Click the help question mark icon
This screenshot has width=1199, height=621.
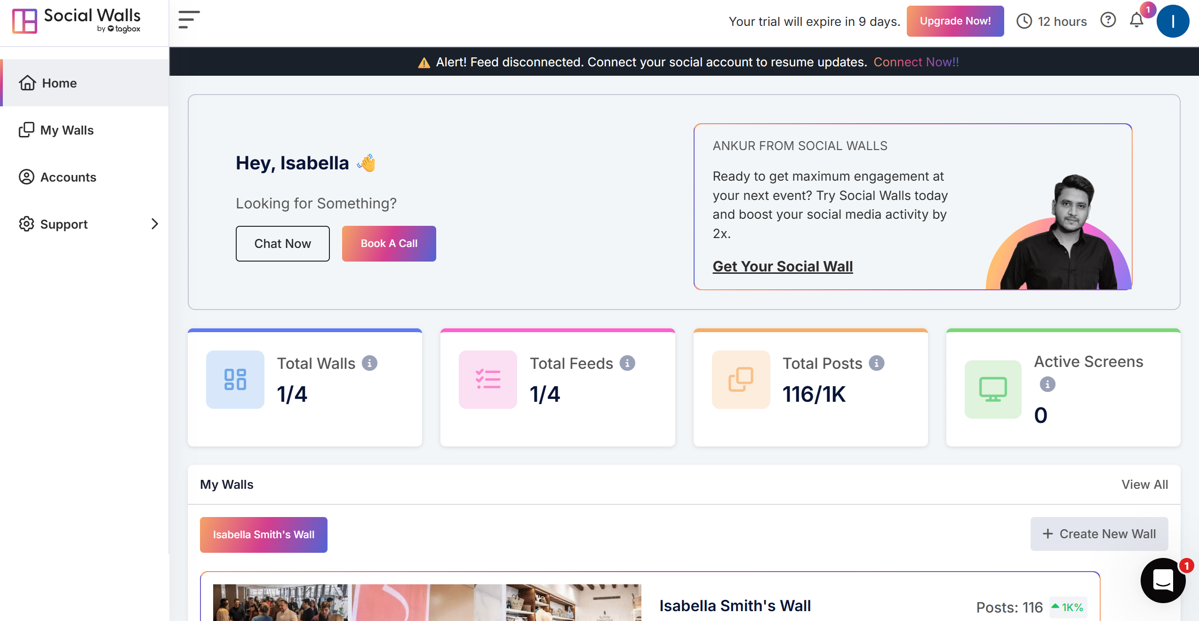[1108, 20]
